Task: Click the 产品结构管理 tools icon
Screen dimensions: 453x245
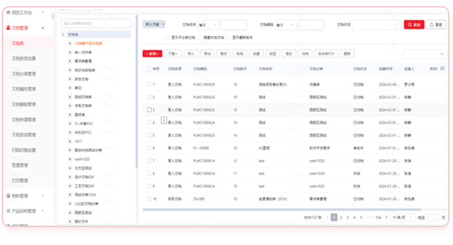Action: (x=8, y=211)
